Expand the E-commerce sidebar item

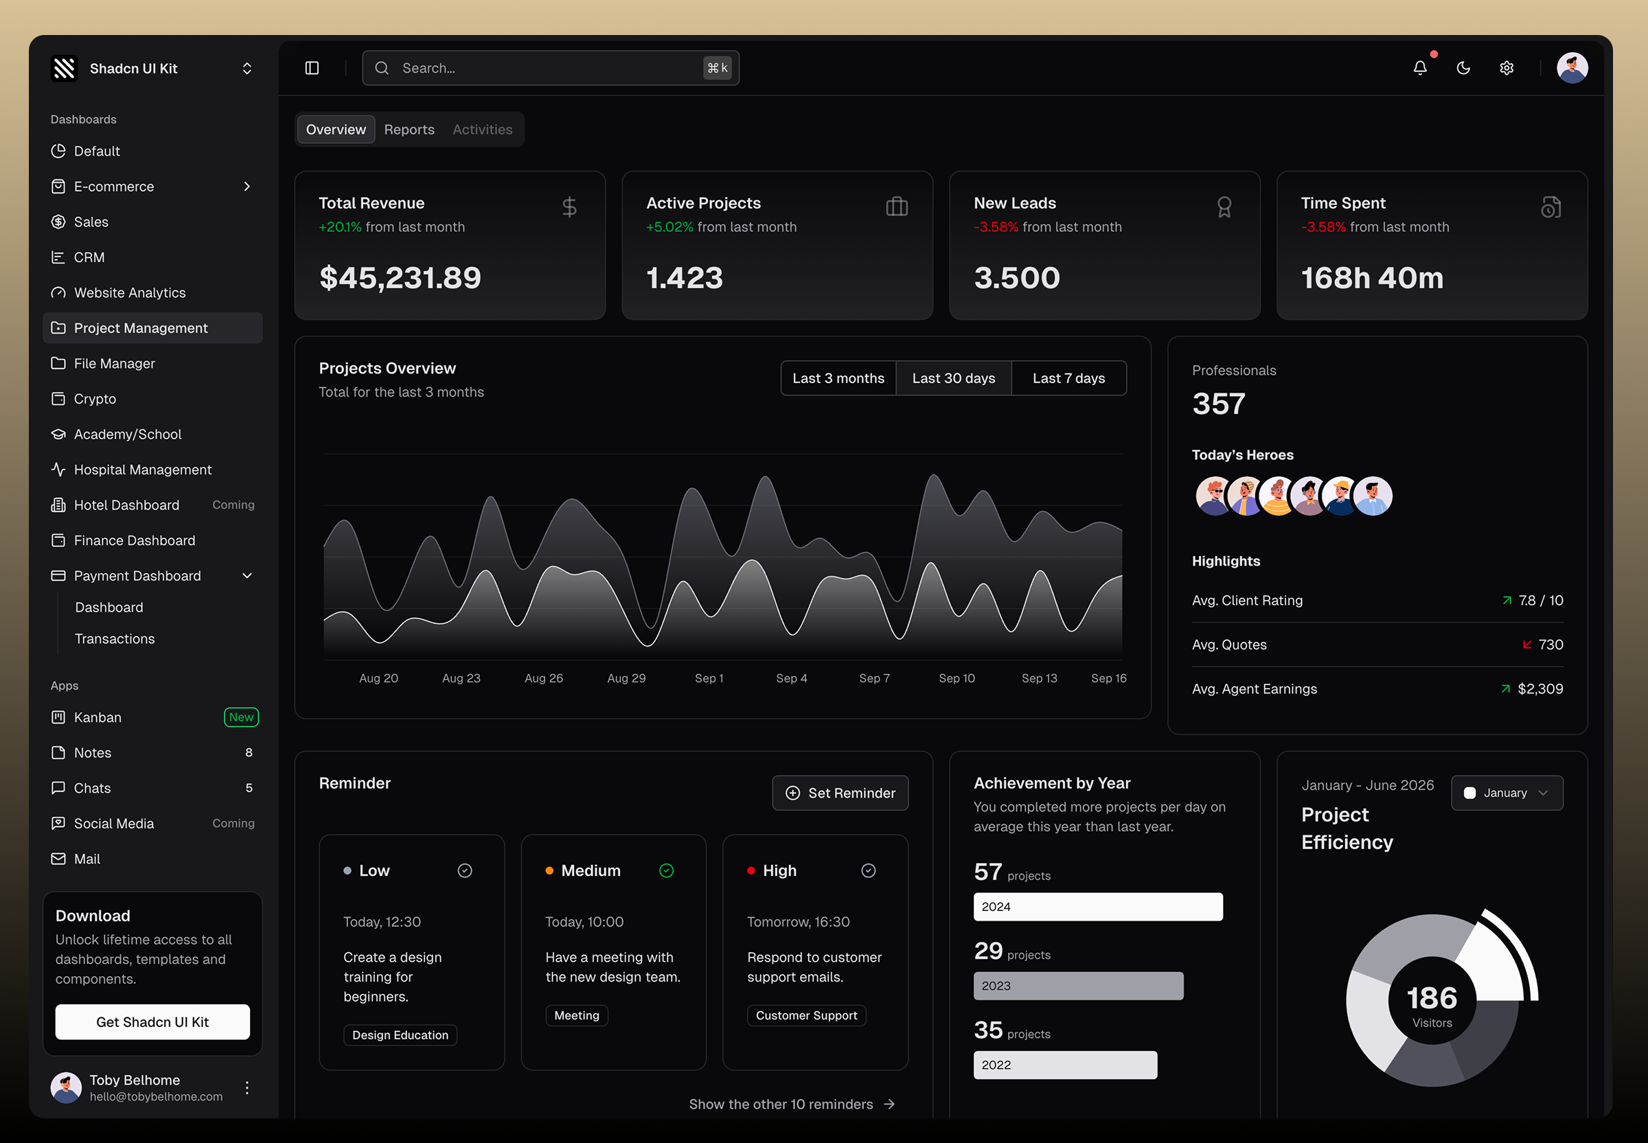247,186
